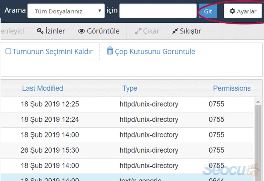The image size is (264, 181).
Task: Deselect all files using the checkbox control
Action: [x=9, y=51]
